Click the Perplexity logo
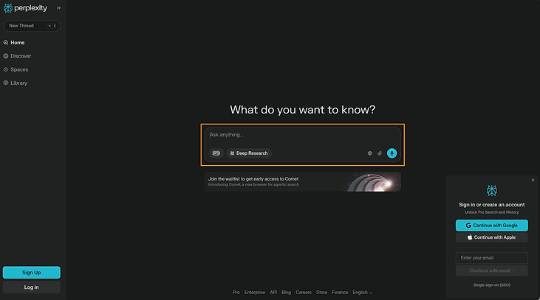The image size is (540, 300). pyautogui.click(x=25, y=8)
